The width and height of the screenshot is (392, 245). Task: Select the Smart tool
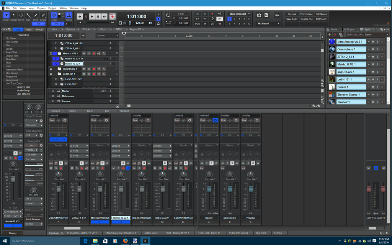(x=6, y=16)
